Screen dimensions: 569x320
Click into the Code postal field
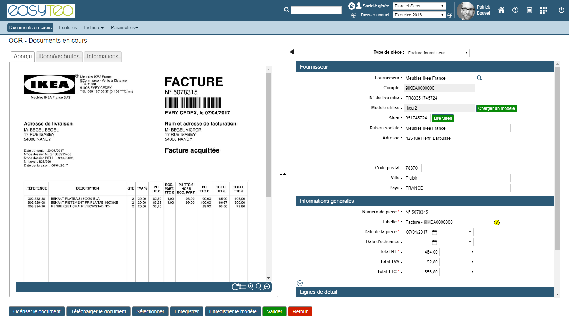(x=413, y=168)
